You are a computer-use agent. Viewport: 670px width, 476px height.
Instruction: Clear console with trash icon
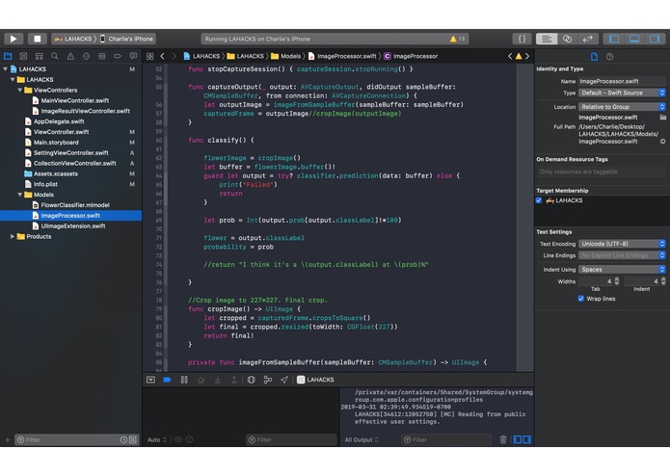503,439
